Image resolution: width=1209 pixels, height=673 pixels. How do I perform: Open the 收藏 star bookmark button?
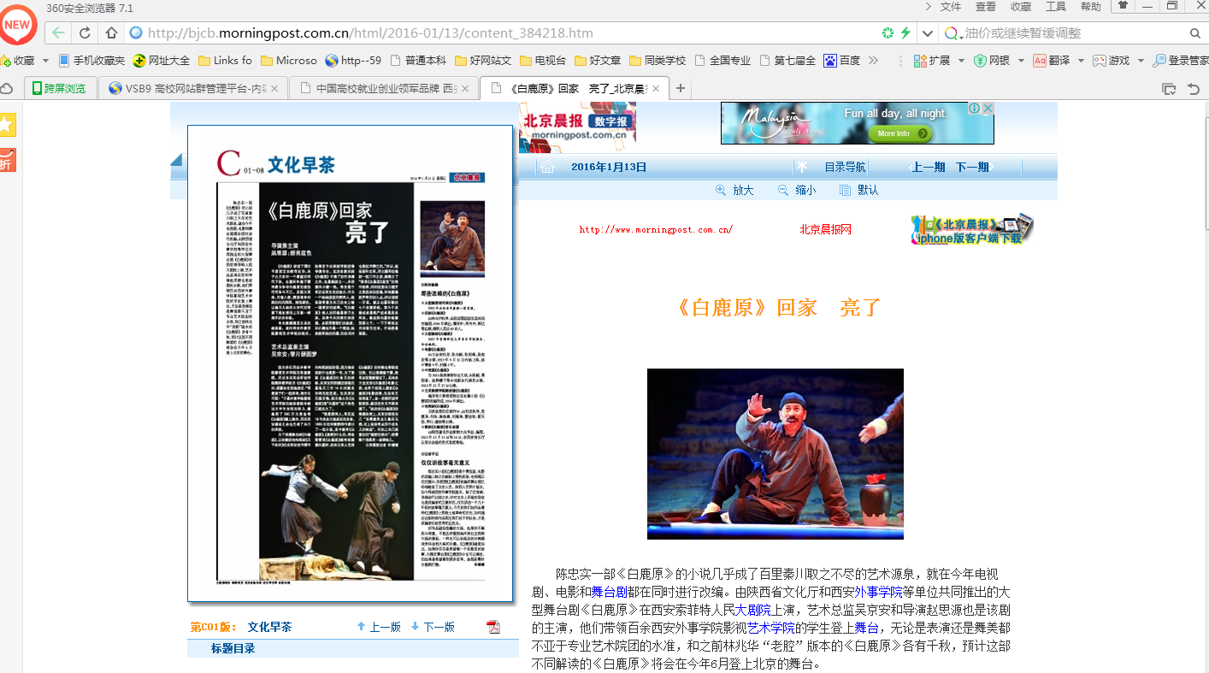18,61
